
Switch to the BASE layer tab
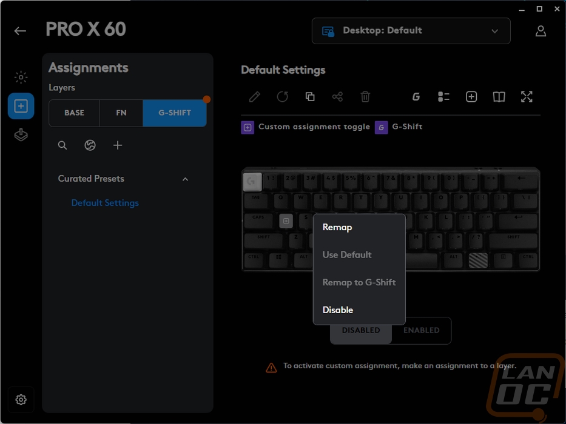pyautogui.click(x=75, y=113)
